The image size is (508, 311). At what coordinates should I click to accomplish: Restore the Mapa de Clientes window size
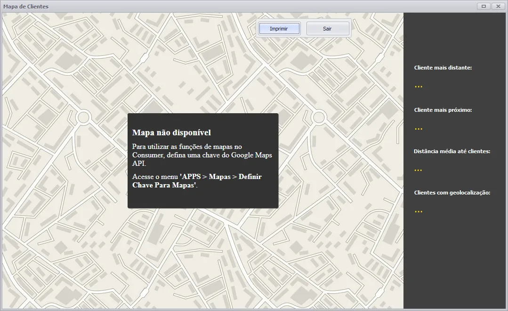484,7
